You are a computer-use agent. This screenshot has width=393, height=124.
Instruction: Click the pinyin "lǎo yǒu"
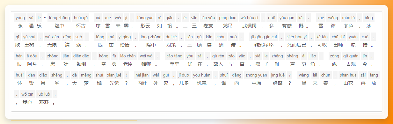click(208, 18)
